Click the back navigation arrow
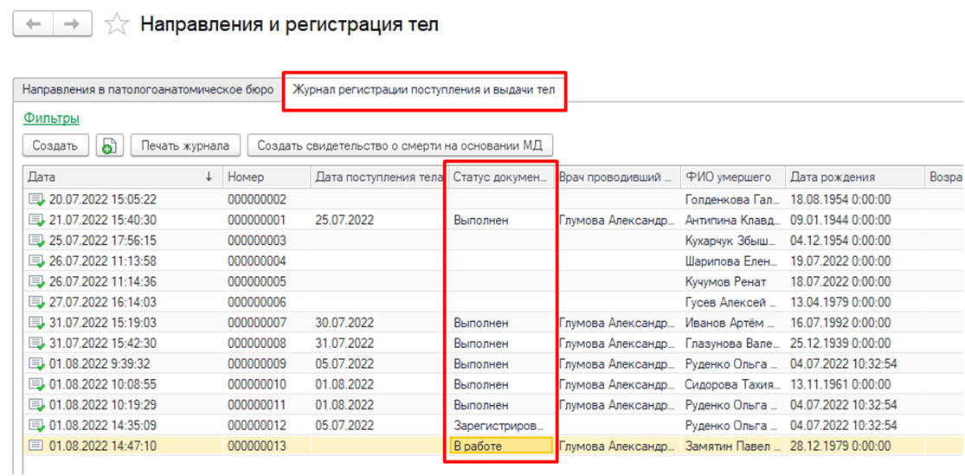The height and width of the screenshot is (476, 965). pyautogui.click(x=34, y=24)
